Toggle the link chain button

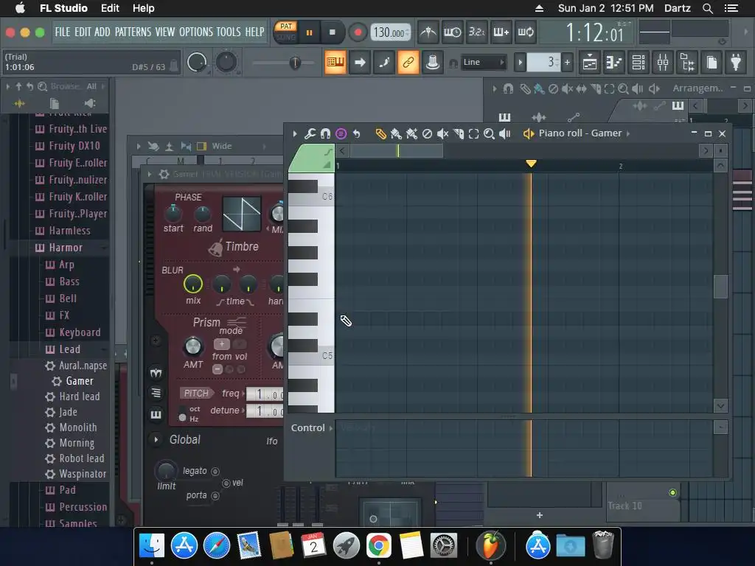408,62
